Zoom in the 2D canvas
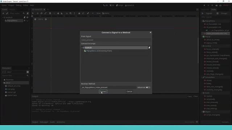The width and height of the screenshot is (232, 130). coord(46,19)
